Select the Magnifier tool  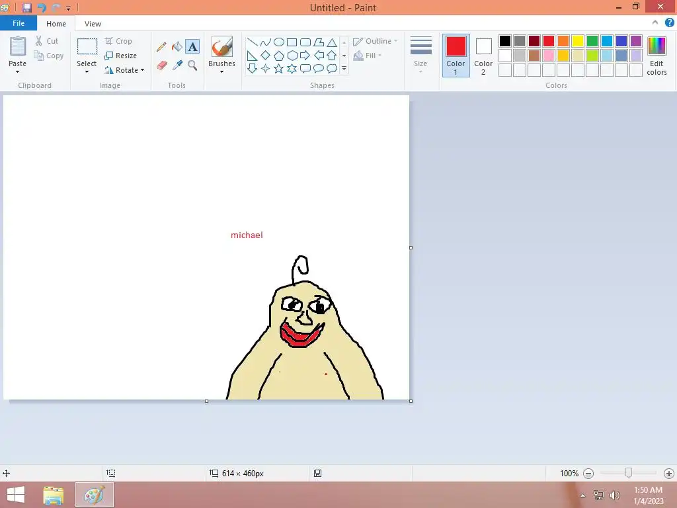click(192, 65)
